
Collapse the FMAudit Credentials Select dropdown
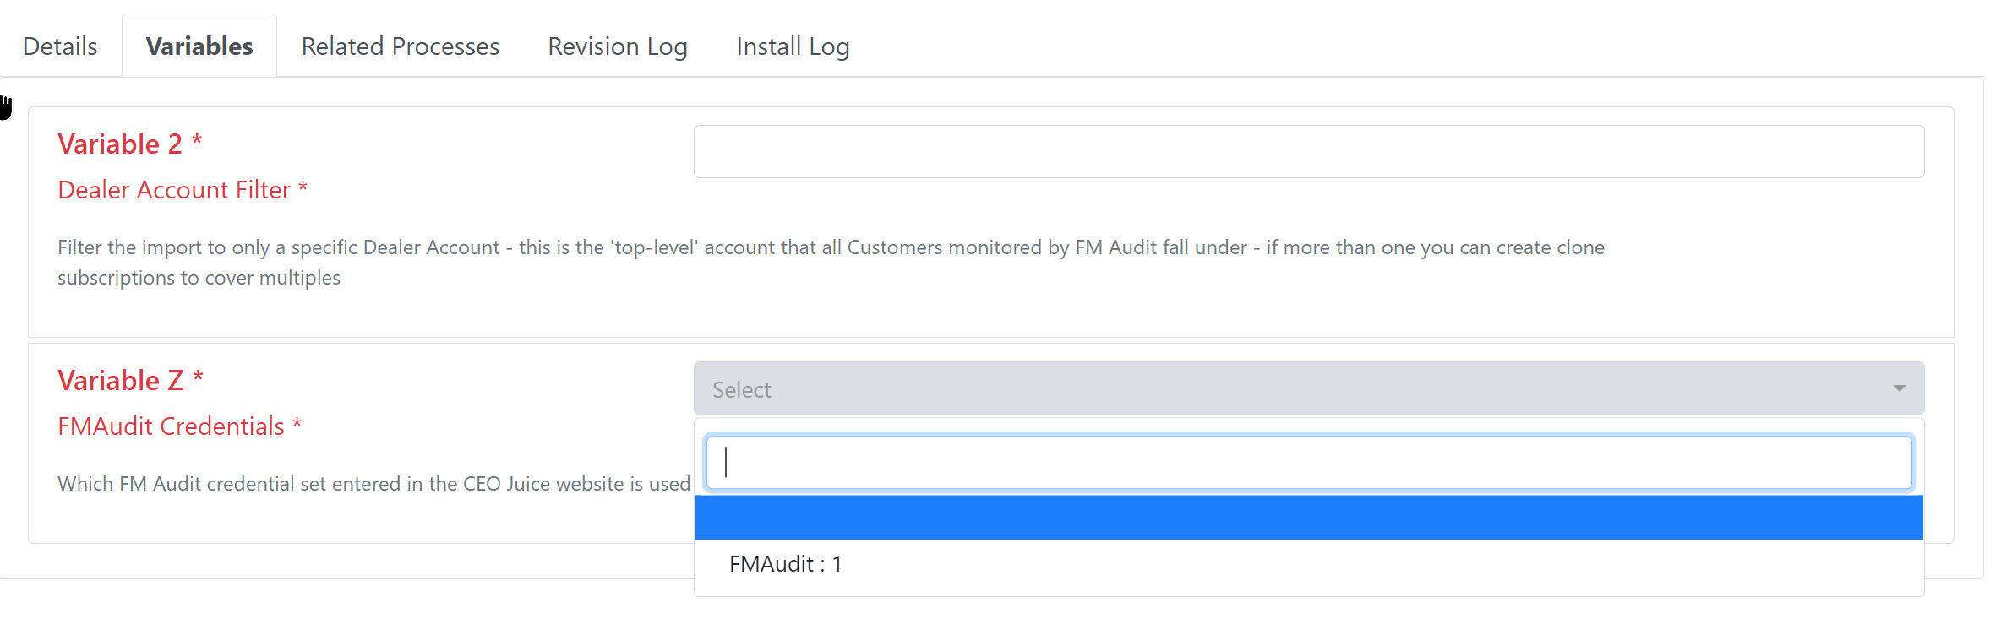1309,388
